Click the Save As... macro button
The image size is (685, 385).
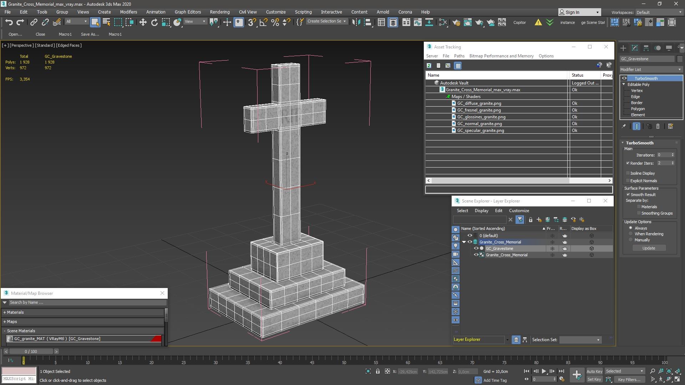click(90, 34)
